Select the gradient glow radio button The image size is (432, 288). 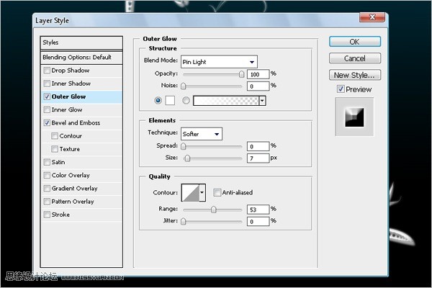click(186, 101)
